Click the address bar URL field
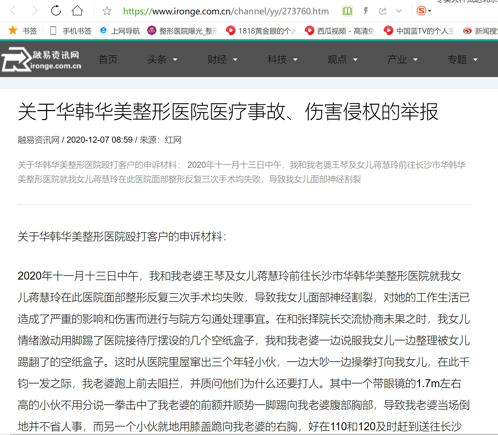Screen dimensions: 498x435 tap(226, 11)
